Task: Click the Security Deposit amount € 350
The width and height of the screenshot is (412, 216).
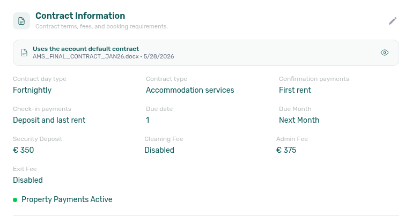Action: 24,150
